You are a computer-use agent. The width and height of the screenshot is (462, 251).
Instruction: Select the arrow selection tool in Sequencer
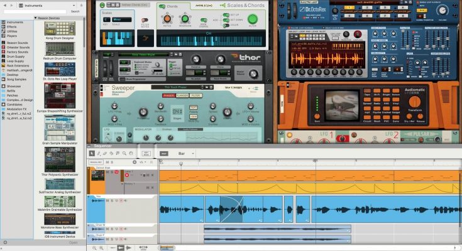pos(92,153)
